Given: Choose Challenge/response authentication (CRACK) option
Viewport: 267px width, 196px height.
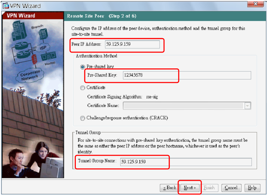Looking at the screenshot, I should [x=82, y=118].
